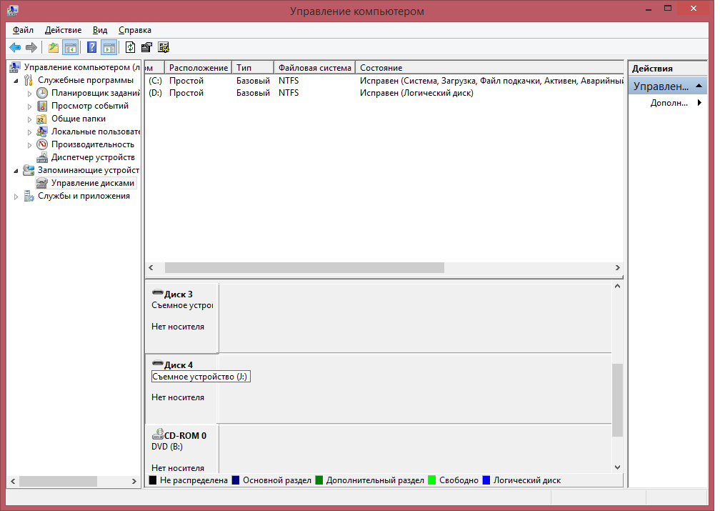Expand the Дополнительные действия submenu arrow
The image size is (720, 511).
(699, 103)
